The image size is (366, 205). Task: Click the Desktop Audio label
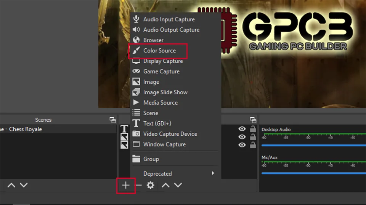tap(276, 130)
